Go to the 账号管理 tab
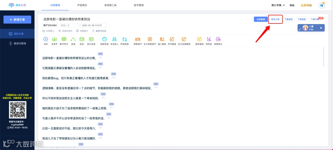 139,5
